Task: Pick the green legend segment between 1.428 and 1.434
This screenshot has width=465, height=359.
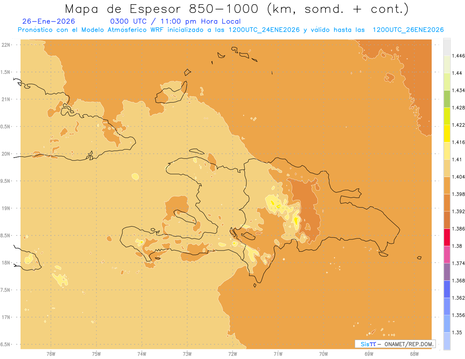Action: pyautogui.click(x=447, y=99)
